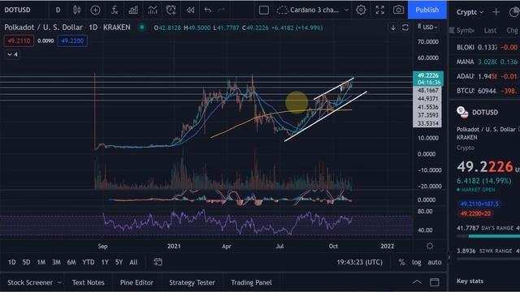Image resolution: width=520 pixels, height=292 pixels.
Task: Expand the saved layouts dropdown arrow
Action: click(347, 10)
